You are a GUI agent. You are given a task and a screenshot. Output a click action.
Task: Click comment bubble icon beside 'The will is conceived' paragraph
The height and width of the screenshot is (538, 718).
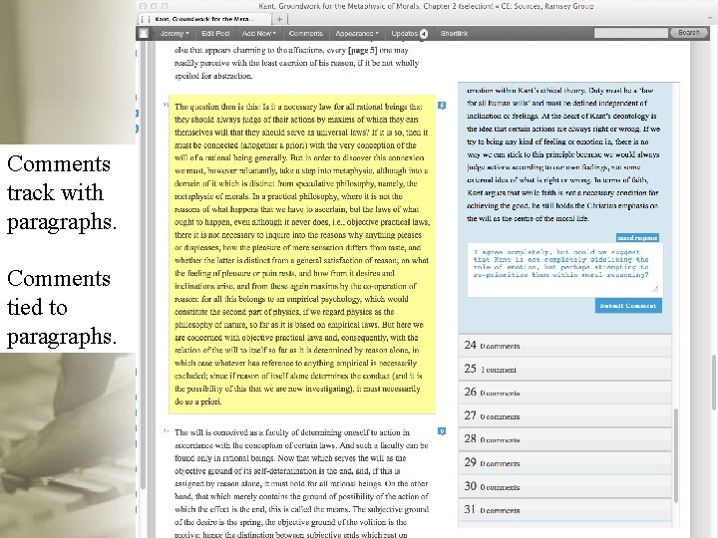point(442,431)
